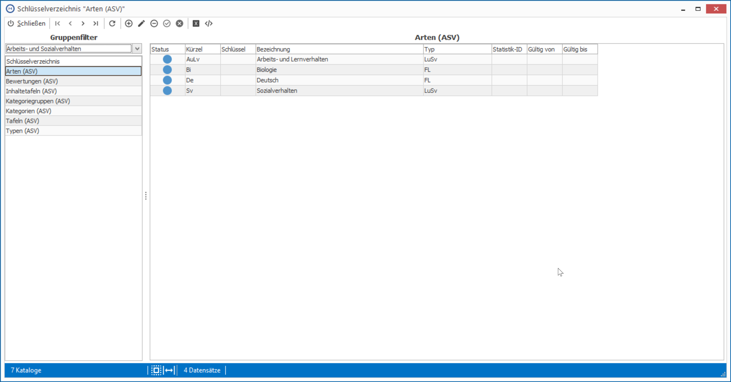Go to next record arrow

(x=83, y=23)
